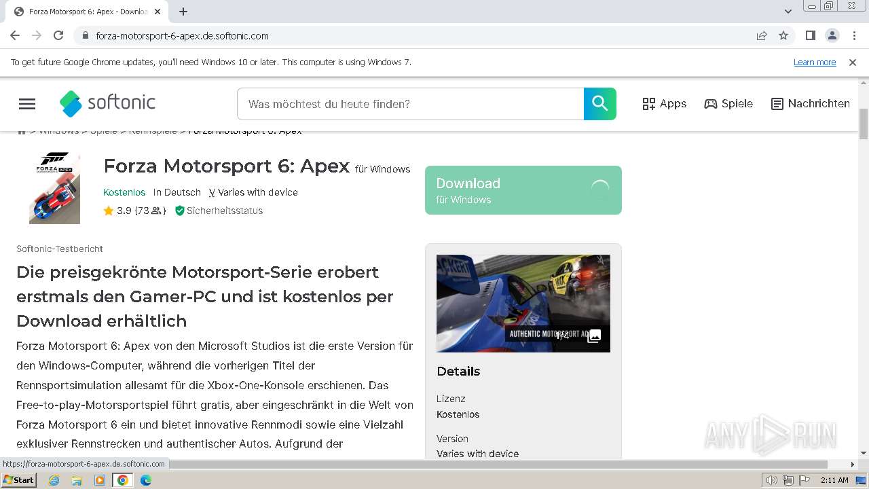
Task: Focus the 'Was möchtest du heute finden?' search field
Action: [x=410, y=104]
